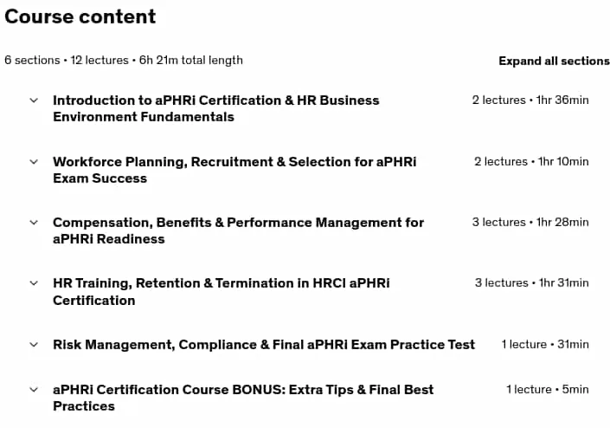Image resolution: width=610 pixels, height=428 pixels.
Task: Click the 3 lectures 1hr 28min label
Action: click(530, 223)
